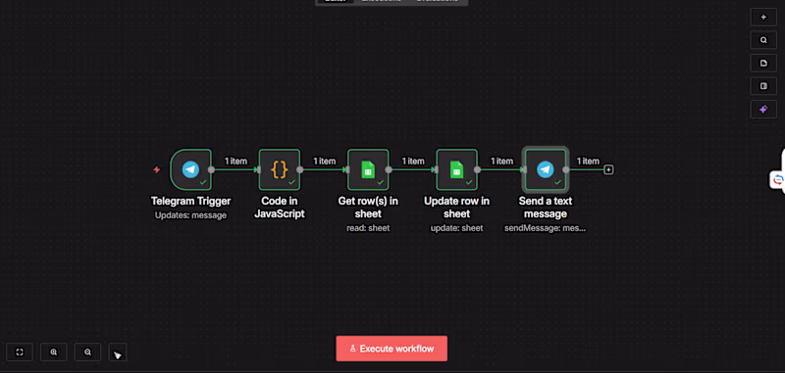Click the "Updates: message" subtitle
This screenshot has width=785, height=373.
coord(190,215)
